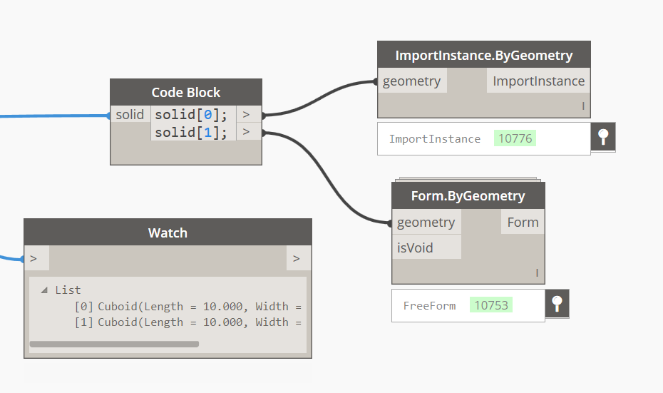Click the Form output port
Viewport: 663px width, 393px height.
tap(523, 223)
